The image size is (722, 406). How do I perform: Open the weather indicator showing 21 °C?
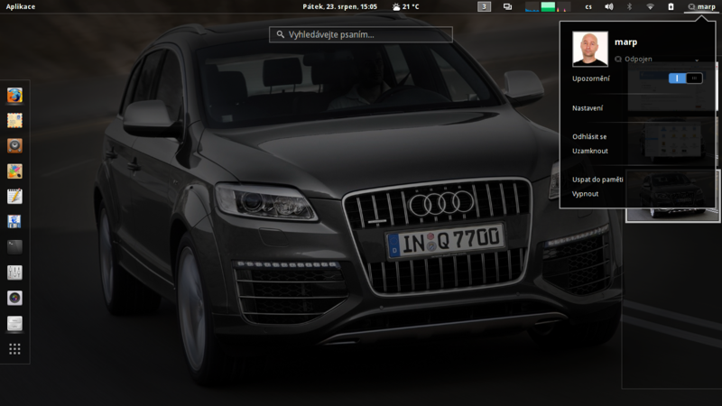(405, 6)
